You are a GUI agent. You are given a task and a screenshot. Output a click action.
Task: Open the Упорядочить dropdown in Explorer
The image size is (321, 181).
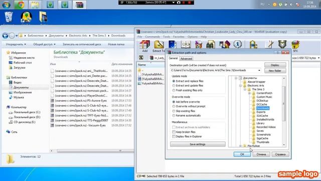16,44
